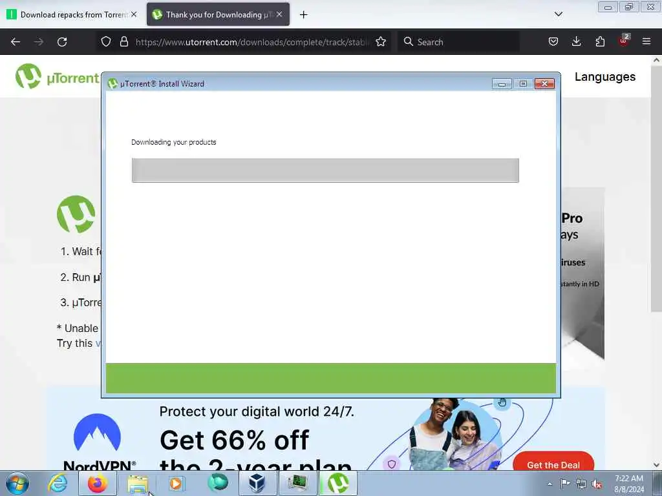
Task: Open the extensions puzzle-piece icon
Action: tap(600, 41)
